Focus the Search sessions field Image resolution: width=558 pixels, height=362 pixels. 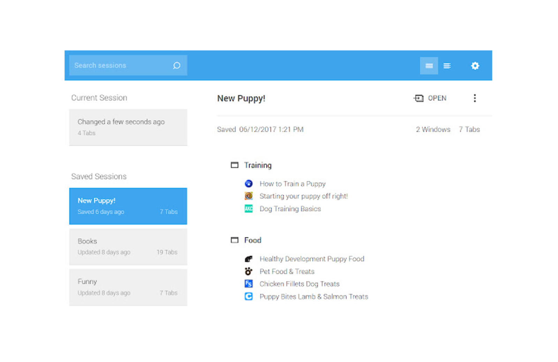click(128, 65)
